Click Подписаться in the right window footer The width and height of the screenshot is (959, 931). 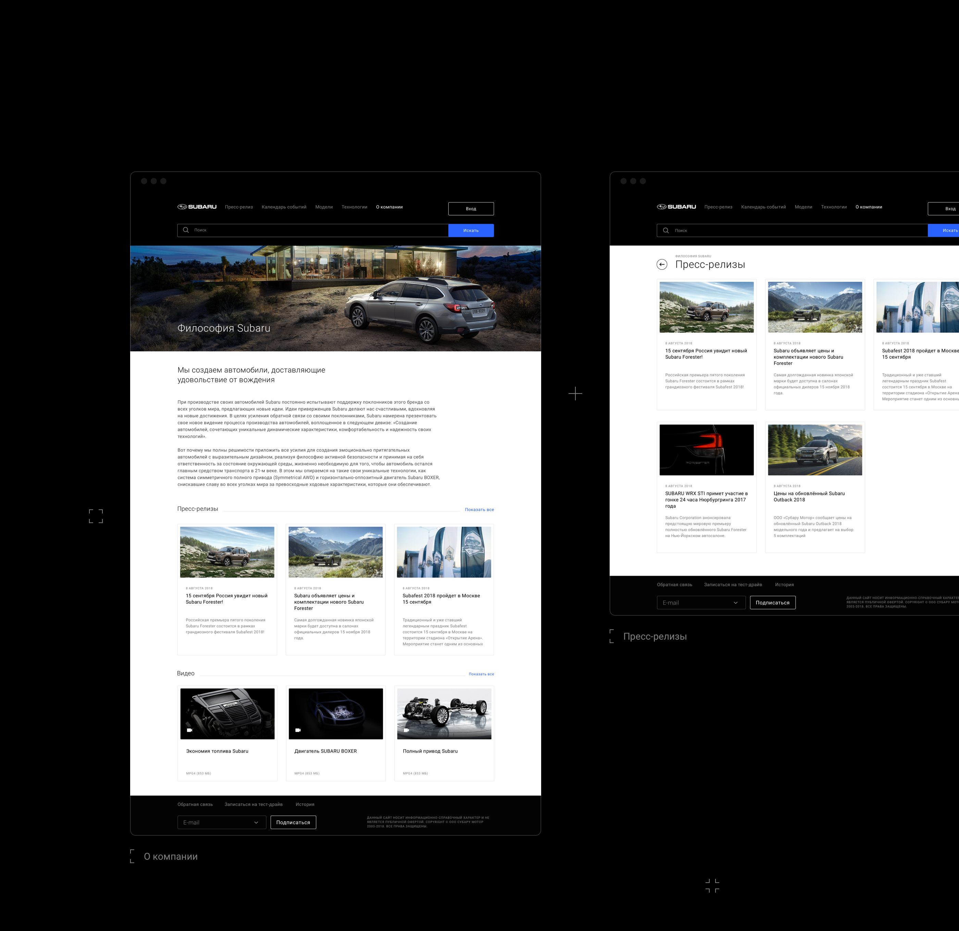click(x=773, y=602)
